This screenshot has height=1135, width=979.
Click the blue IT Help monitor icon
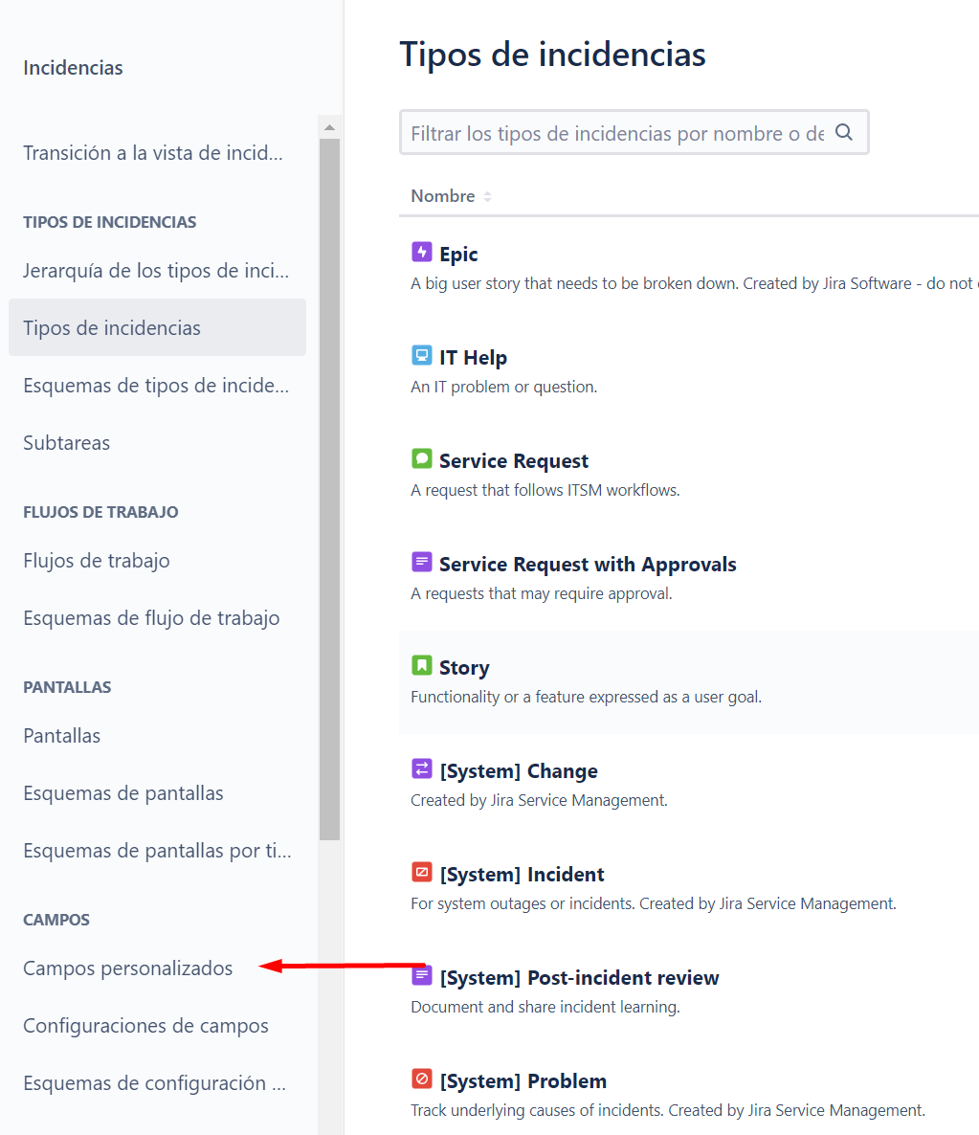coord(422,356)
